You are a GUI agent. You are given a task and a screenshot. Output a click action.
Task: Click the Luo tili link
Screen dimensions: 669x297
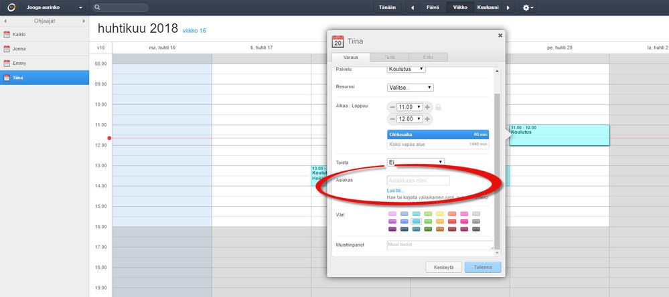pyautogui.click(x=395, y=191)
